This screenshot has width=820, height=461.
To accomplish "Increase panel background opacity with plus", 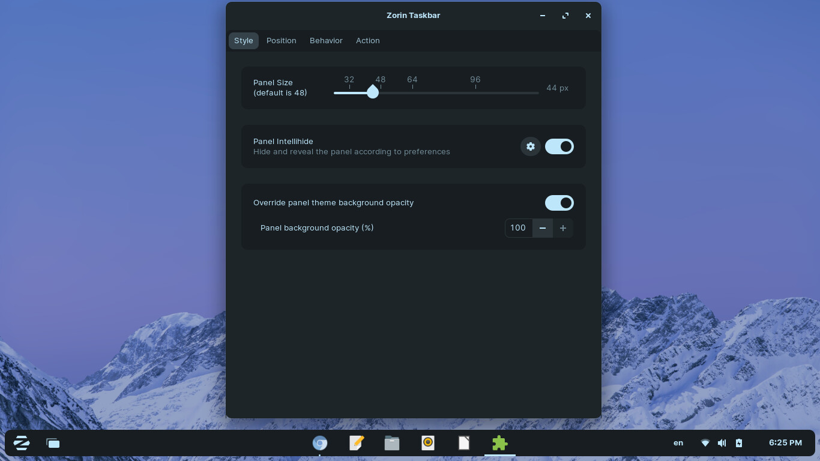I will pyautogui.click(x=563, y=228).
